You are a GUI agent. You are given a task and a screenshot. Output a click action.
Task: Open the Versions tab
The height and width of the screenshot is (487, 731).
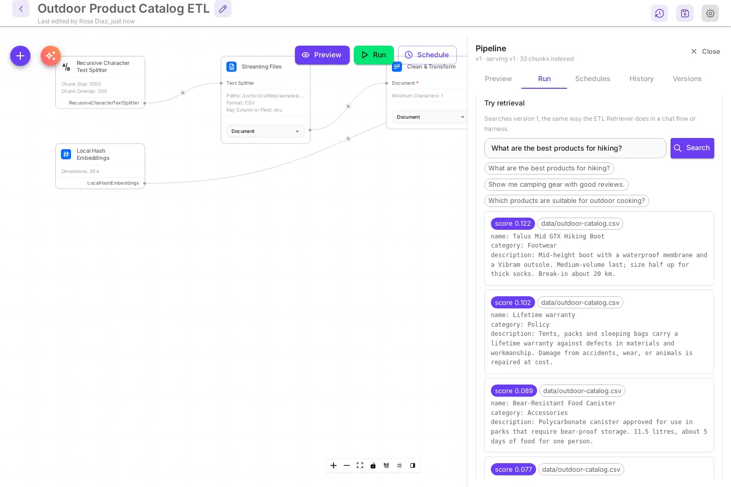pyautogui.click(x=687, y=79)
